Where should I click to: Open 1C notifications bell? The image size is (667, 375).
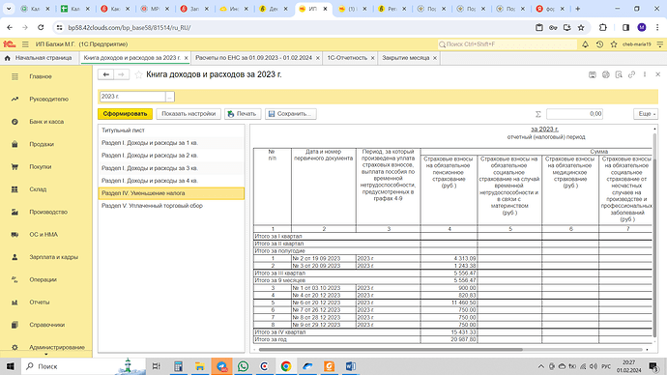point(586,44)
